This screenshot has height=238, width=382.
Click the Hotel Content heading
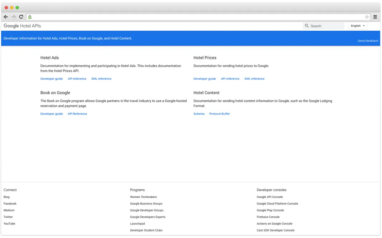(x=206, y=92)
